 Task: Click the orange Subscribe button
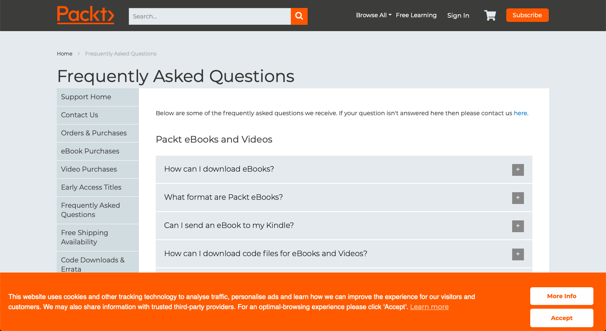(527, 15)
